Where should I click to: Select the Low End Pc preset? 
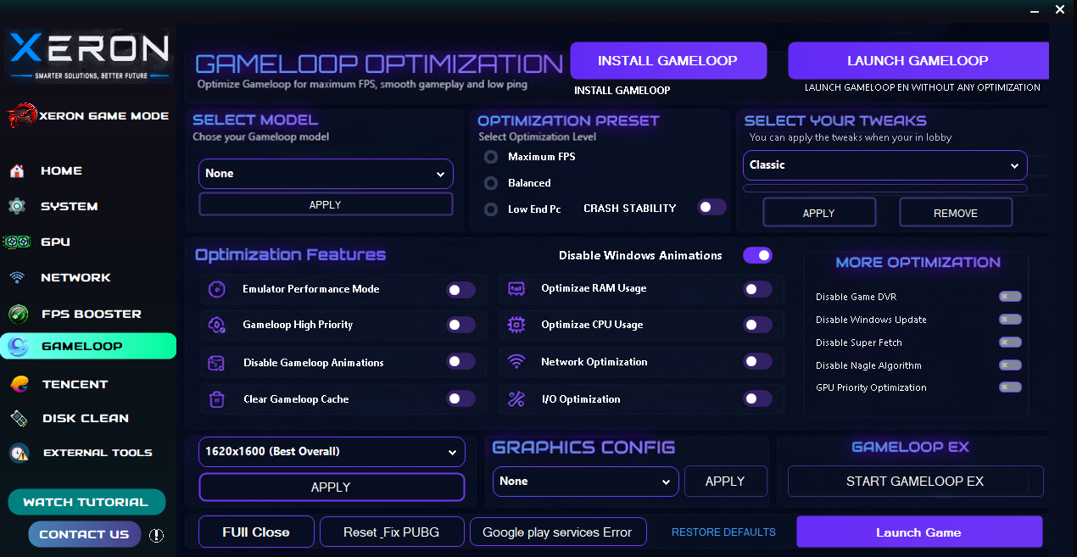click(491, 209)
